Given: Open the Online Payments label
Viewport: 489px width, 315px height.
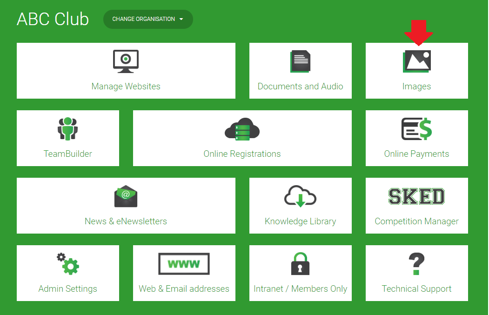Looking at the screenshot, I should (416, 154).
